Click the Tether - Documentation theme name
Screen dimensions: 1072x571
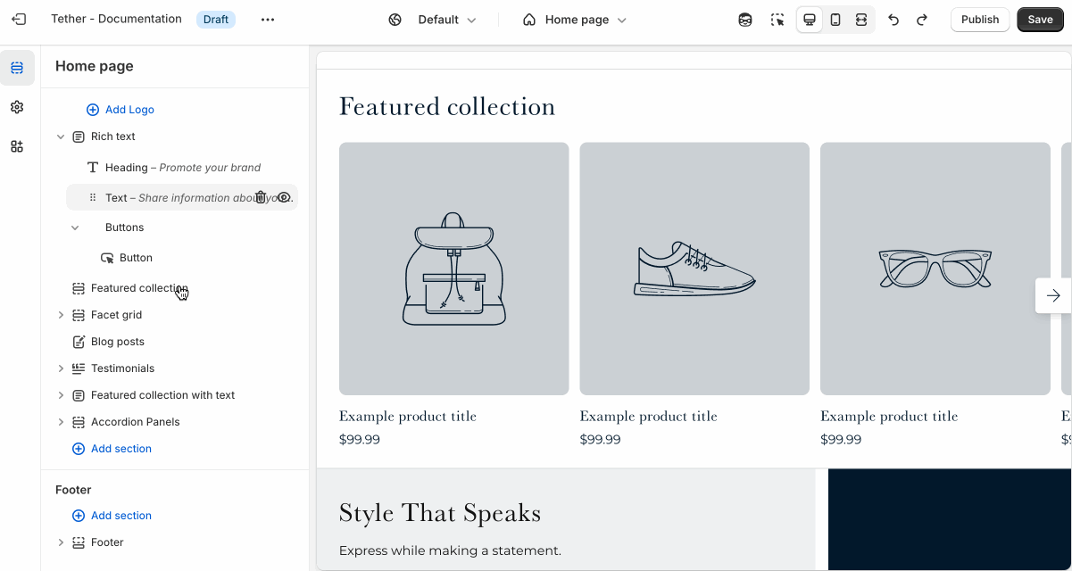pyautogui.click(x=116, y=20)
